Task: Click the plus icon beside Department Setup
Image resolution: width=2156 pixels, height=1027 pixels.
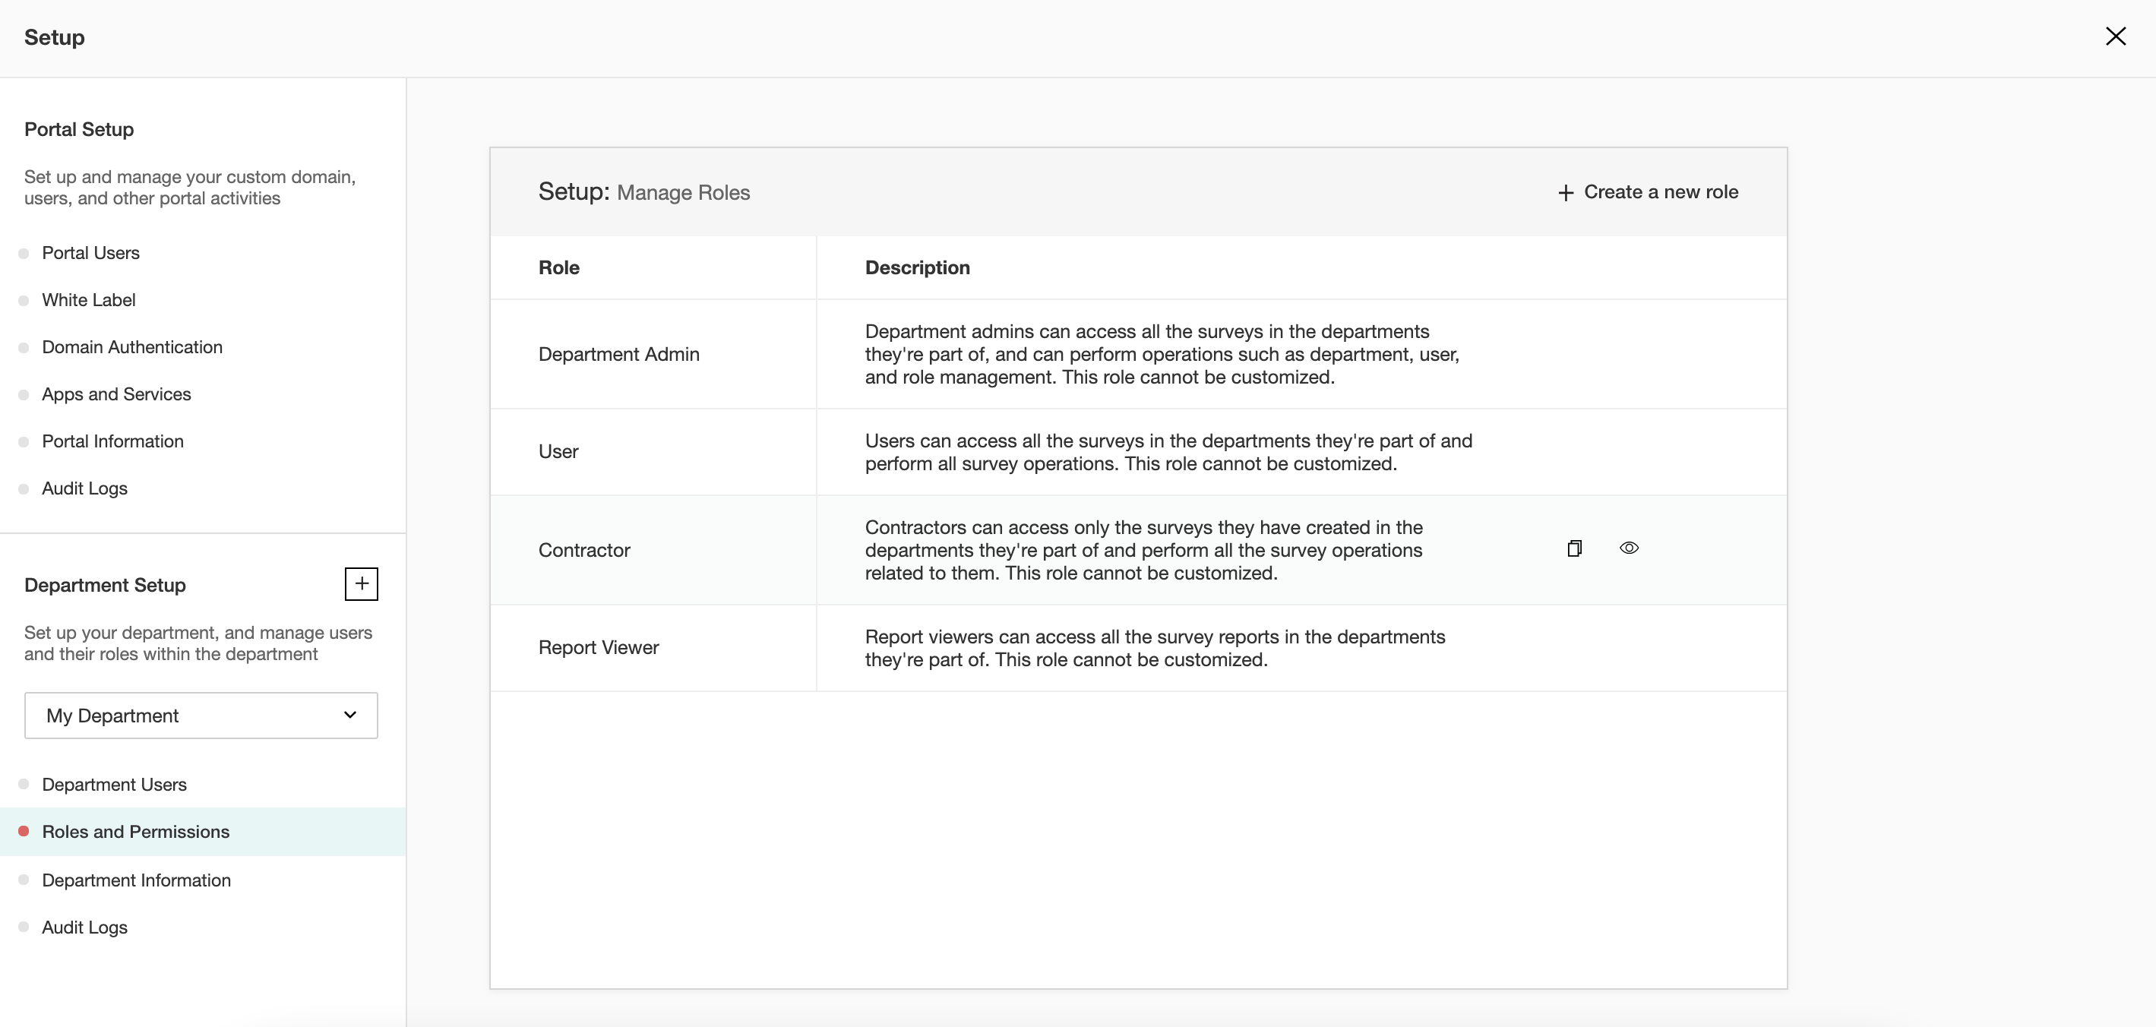Action: tap(361, 583)
